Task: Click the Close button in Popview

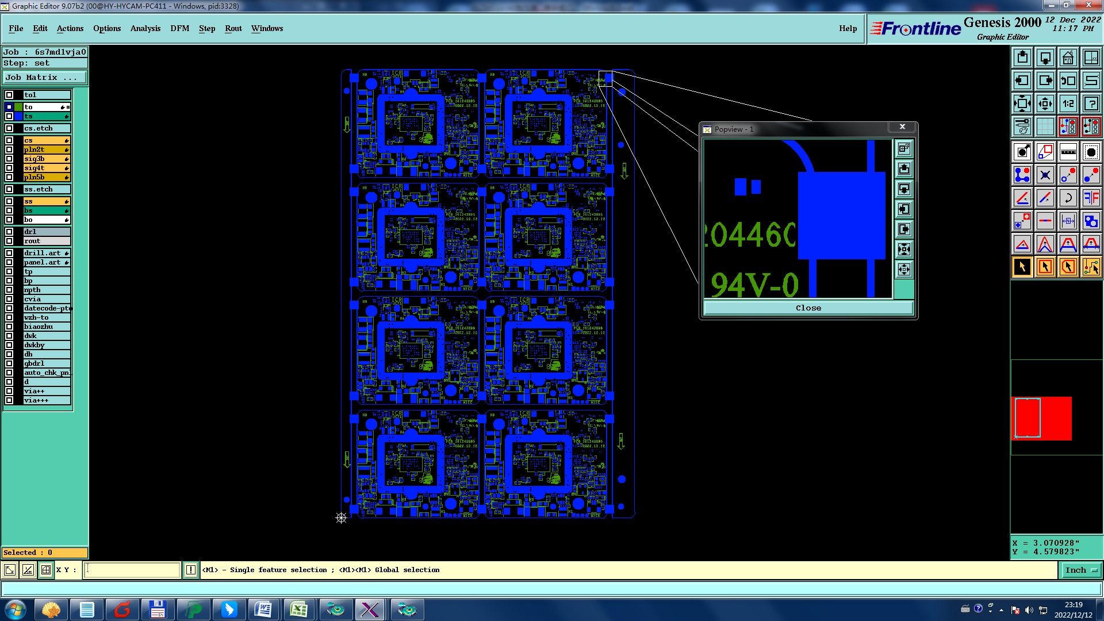Action: pos(808,308)
